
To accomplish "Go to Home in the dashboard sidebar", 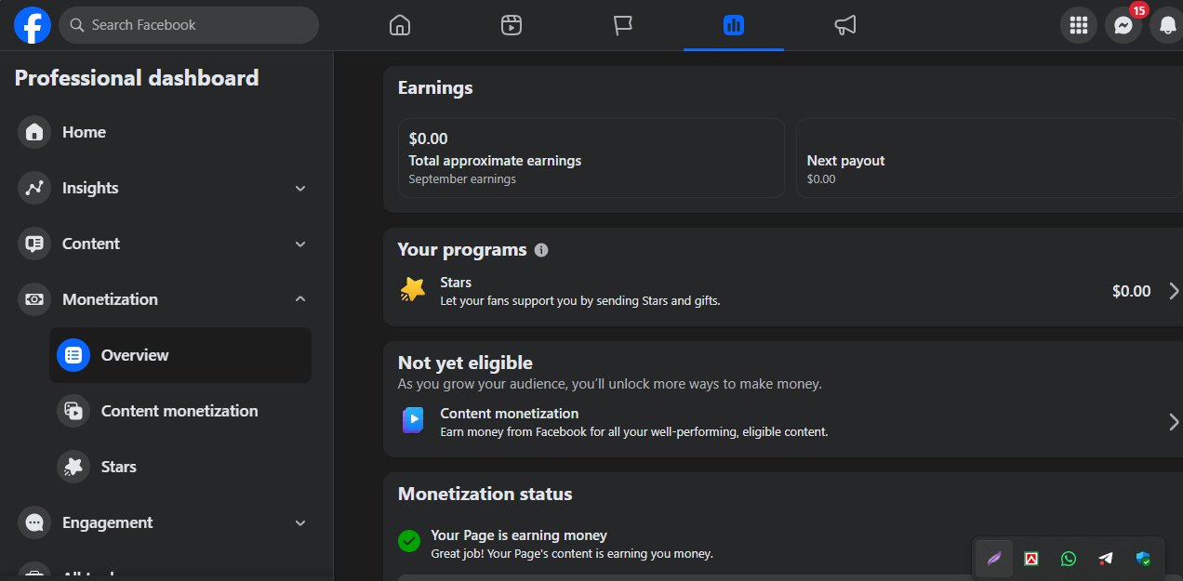I will pyautogui.click(x=165, y=132).
